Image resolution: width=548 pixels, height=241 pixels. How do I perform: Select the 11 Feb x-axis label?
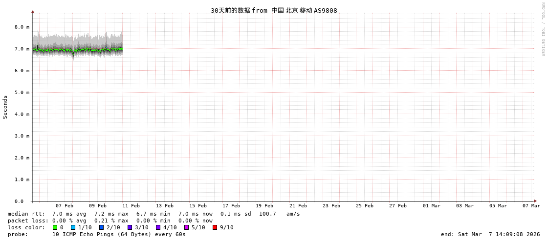tap(131, 206)
